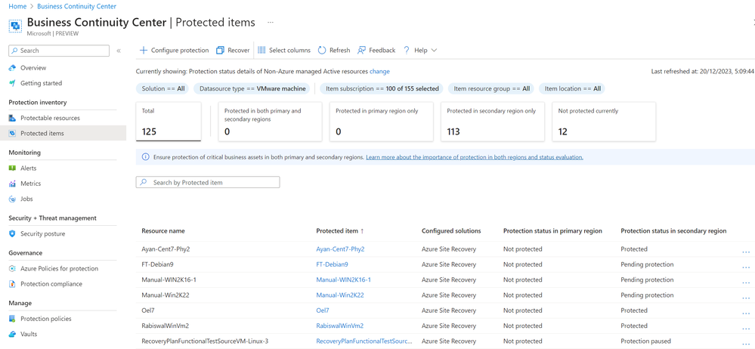Image resolution: width=755 pixels, height=349 pixels.
Task: Click the Business Continuity Center breadcrumb link
Action: point(76,6)
